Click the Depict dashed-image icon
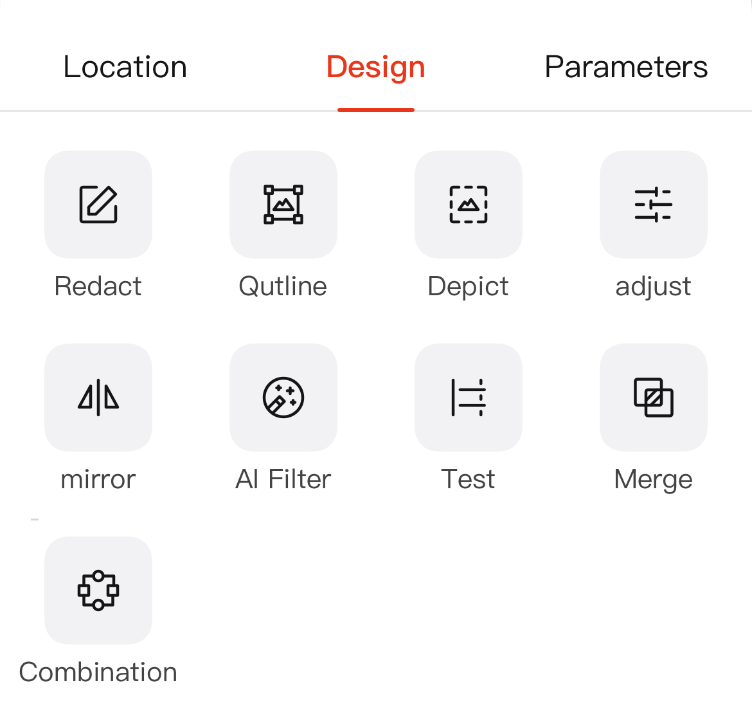This screenshot has height=714, width=752. pos(469,205)
